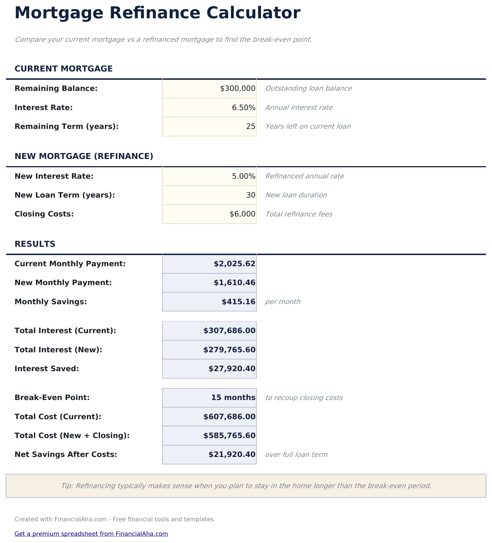The image size is (492, 543).
Task: Click the NEW MORTGAGE (REFINANCE) heading
Action: click(84, 156)
